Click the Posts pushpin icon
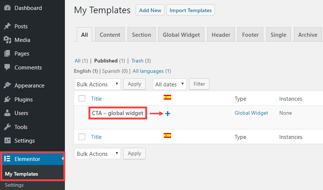This screenshot has height=190, width=323. [7, 26]
